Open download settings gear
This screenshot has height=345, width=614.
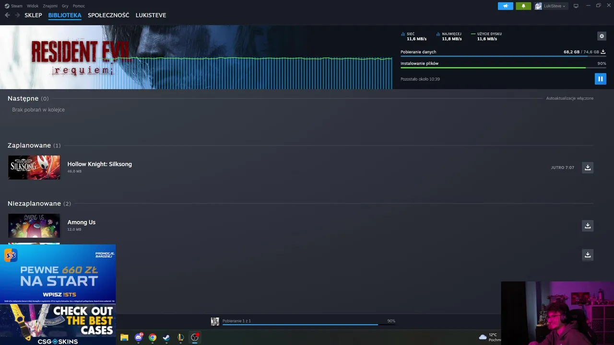(602, 36)
